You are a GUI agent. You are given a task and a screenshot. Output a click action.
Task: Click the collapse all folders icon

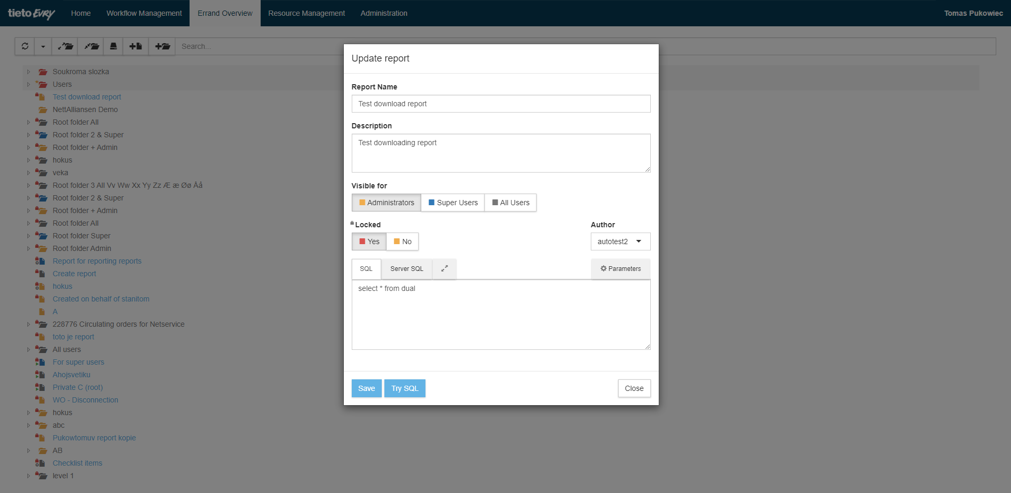tap(92, 46)
